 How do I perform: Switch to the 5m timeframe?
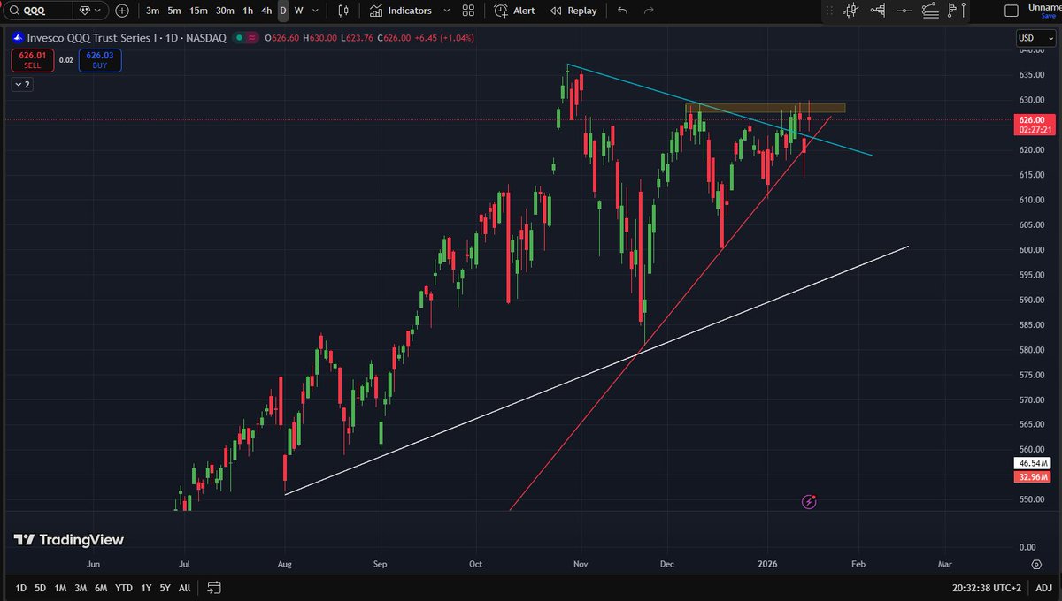click(174, 11)
